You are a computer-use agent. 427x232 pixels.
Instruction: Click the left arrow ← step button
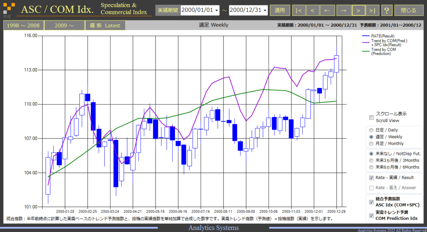[327, 10]
